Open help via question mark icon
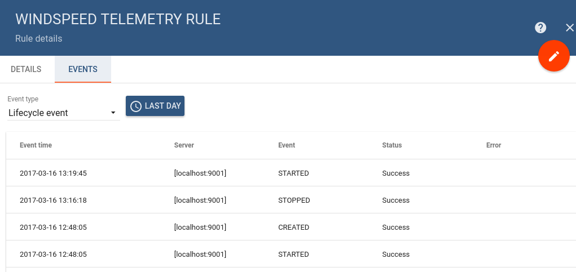 540,28
